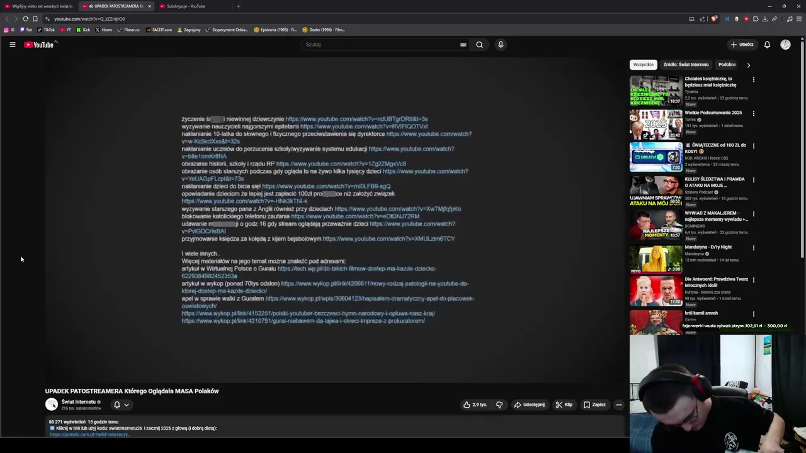Select the Źródło: Świat Internetu chip
This screenshot has height=453, width=806.
click(x=686, y=64)
